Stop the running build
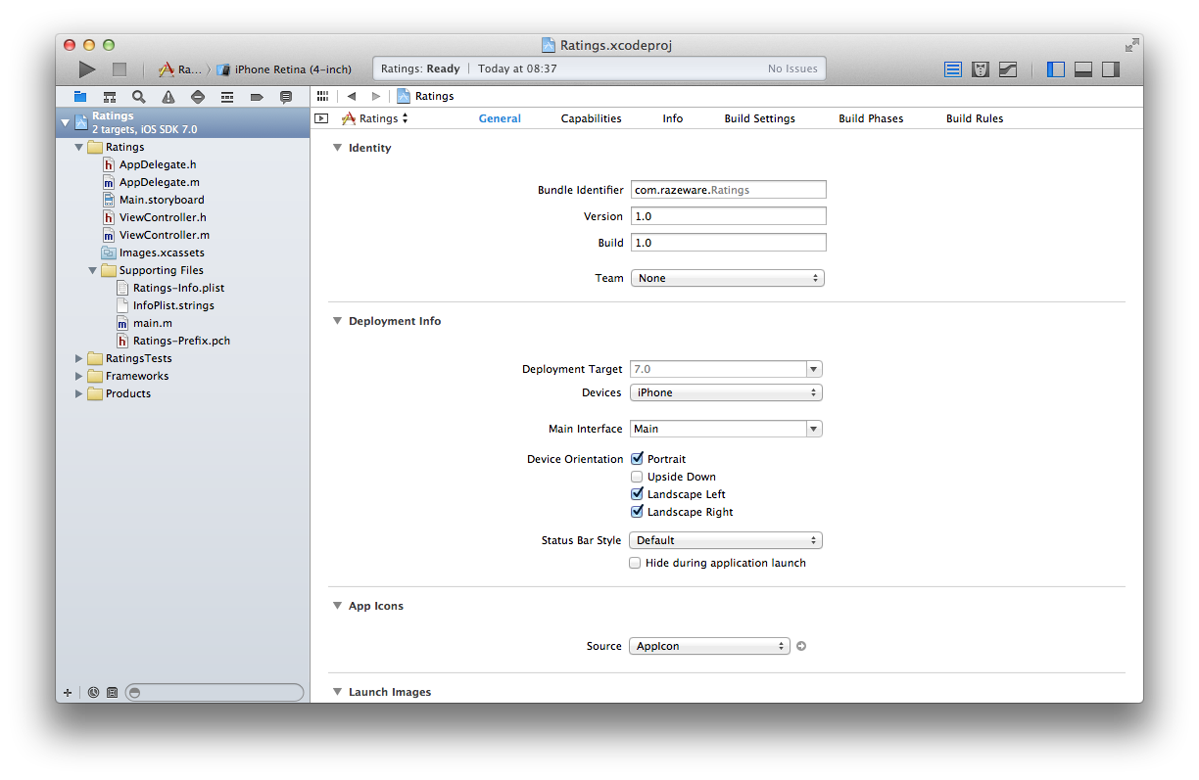The height and width of the screenshot is (780, 1199). (x=120, y=69)
